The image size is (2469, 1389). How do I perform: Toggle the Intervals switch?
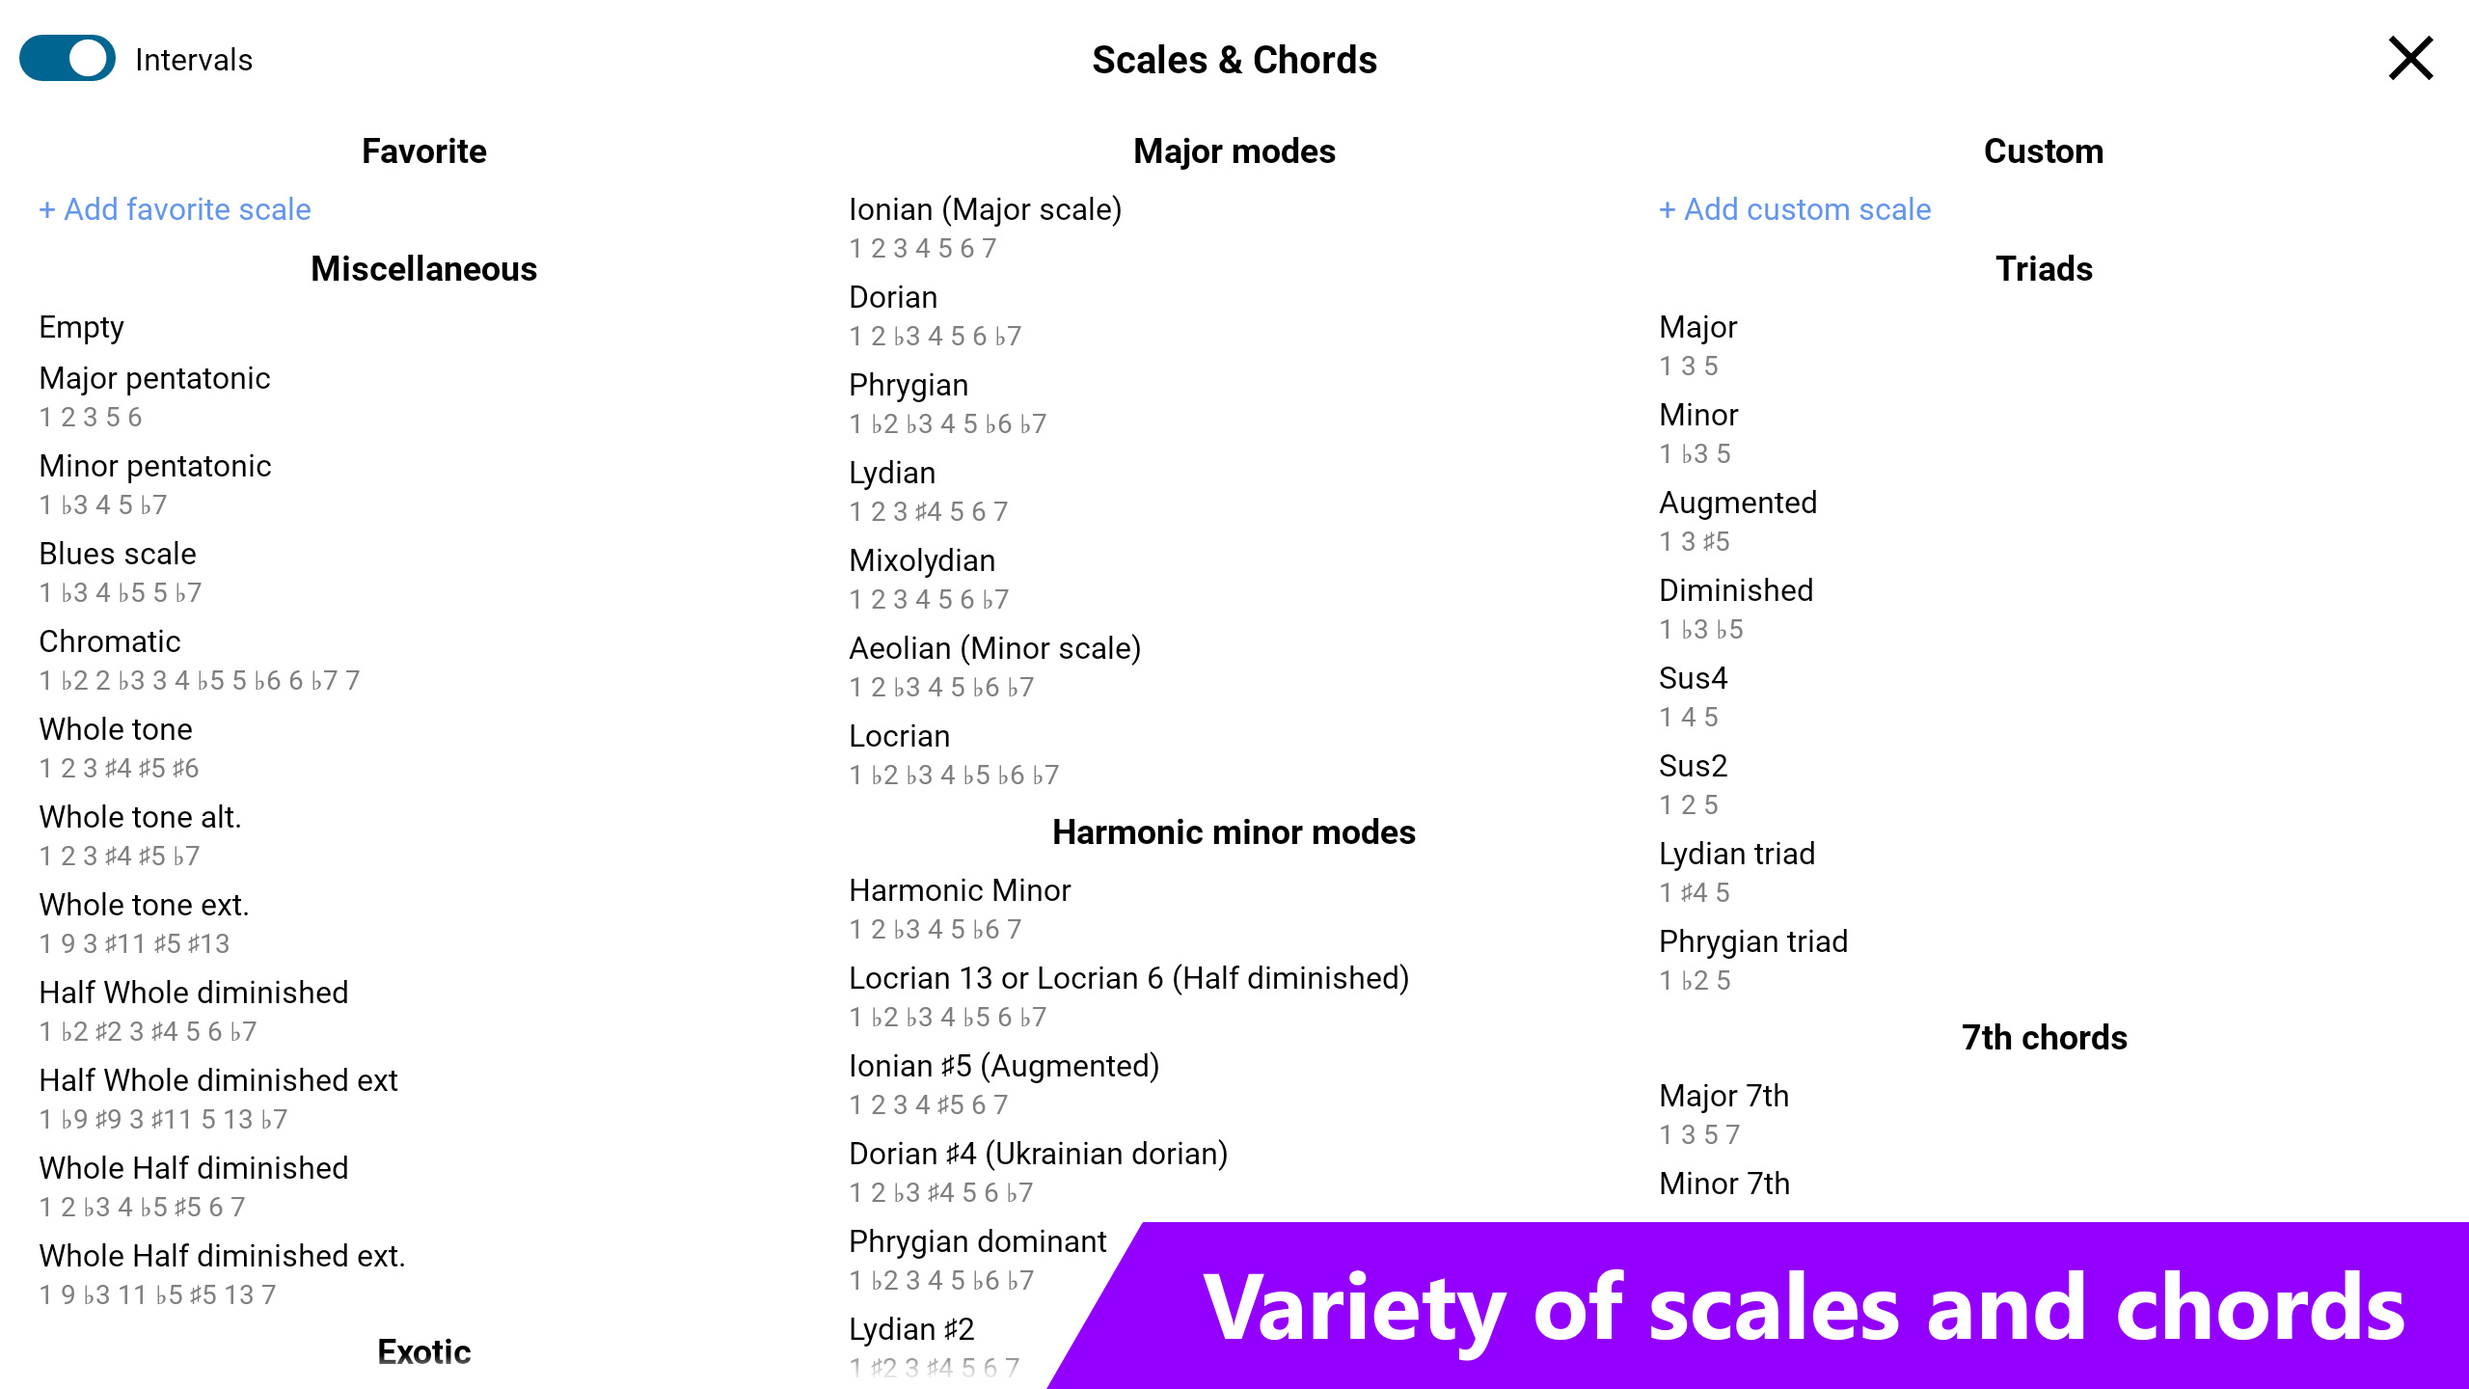click(68, 59)
